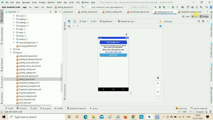Activate the pan hand tool
This screenshot has height=120, width=213.
(x=158, y=78)
